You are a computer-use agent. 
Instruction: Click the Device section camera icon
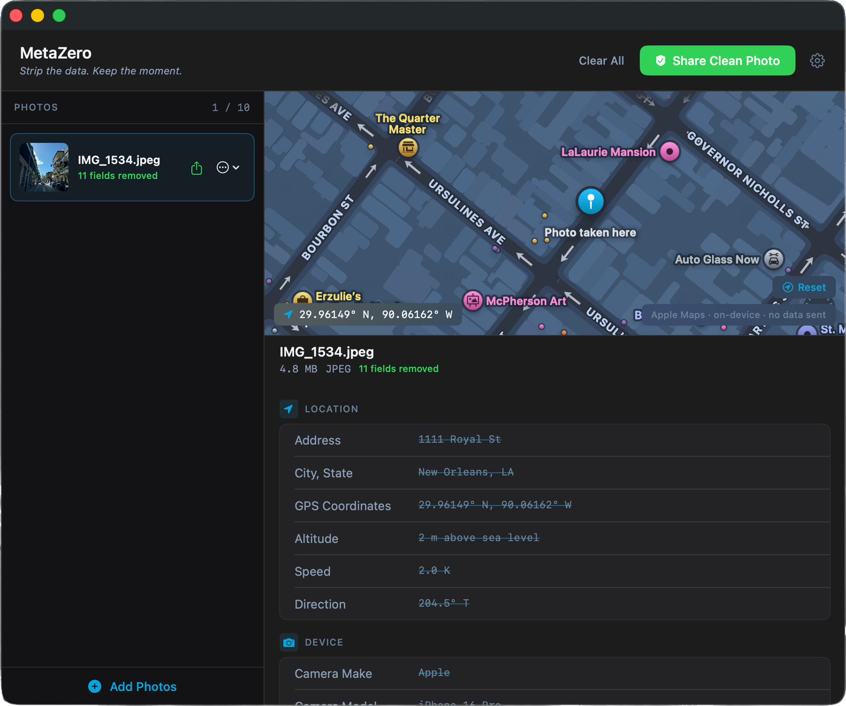pyautogui.click(x=289, y=642)
